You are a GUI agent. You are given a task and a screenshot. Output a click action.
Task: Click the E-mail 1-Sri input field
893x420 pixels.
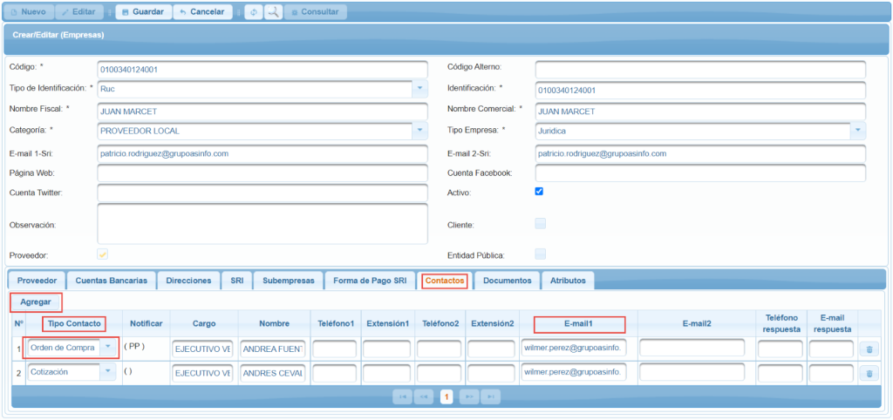click(x=262, y=153)
